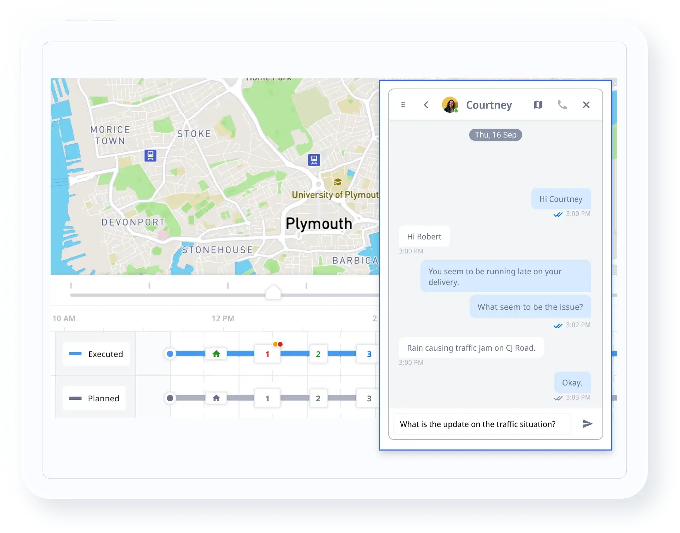Select stop 1 on the Executed route
Viewport: 680px width, 533px height.
[x=267, y=354]
